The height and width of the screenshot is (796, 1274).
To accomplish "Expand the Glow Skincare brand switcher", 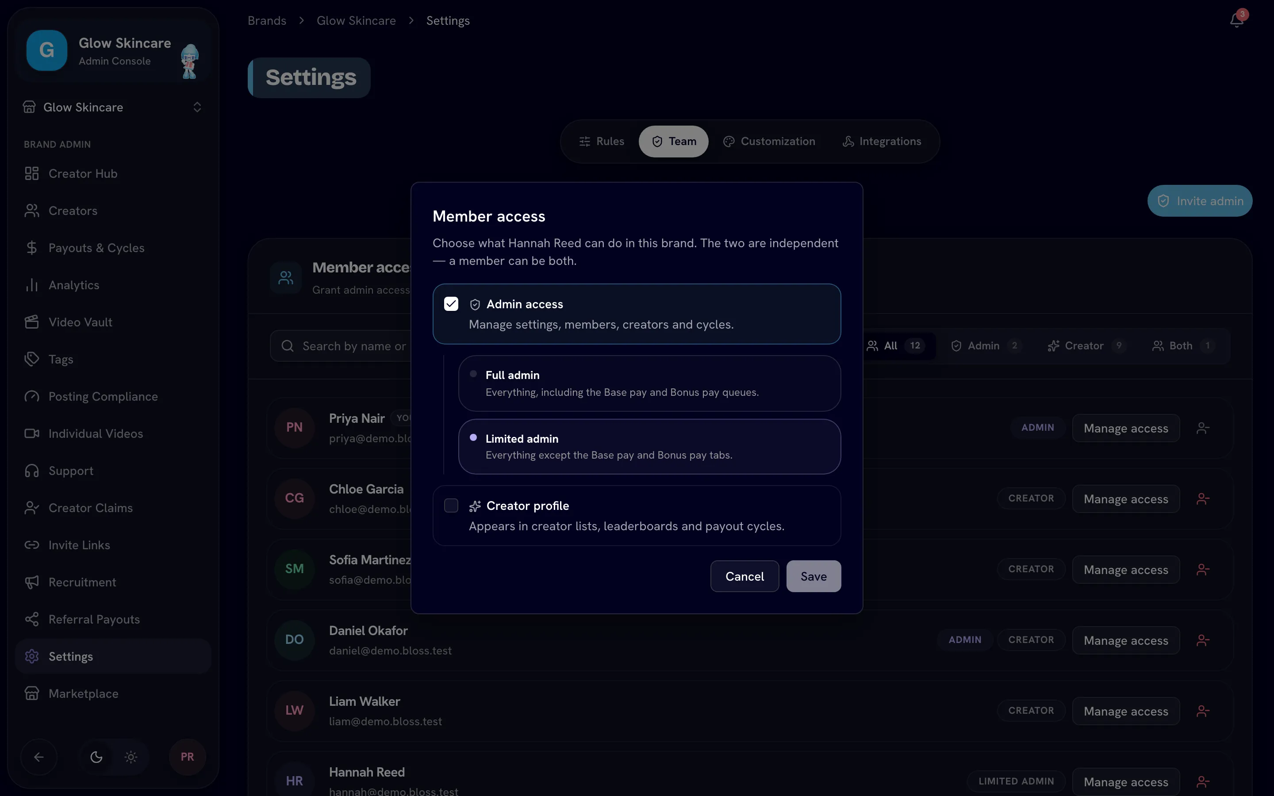I will click(x=113, y=107).
